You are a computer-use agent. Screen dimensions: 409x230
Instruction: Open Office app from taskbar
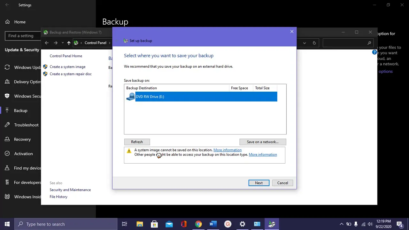pos(184,224)
